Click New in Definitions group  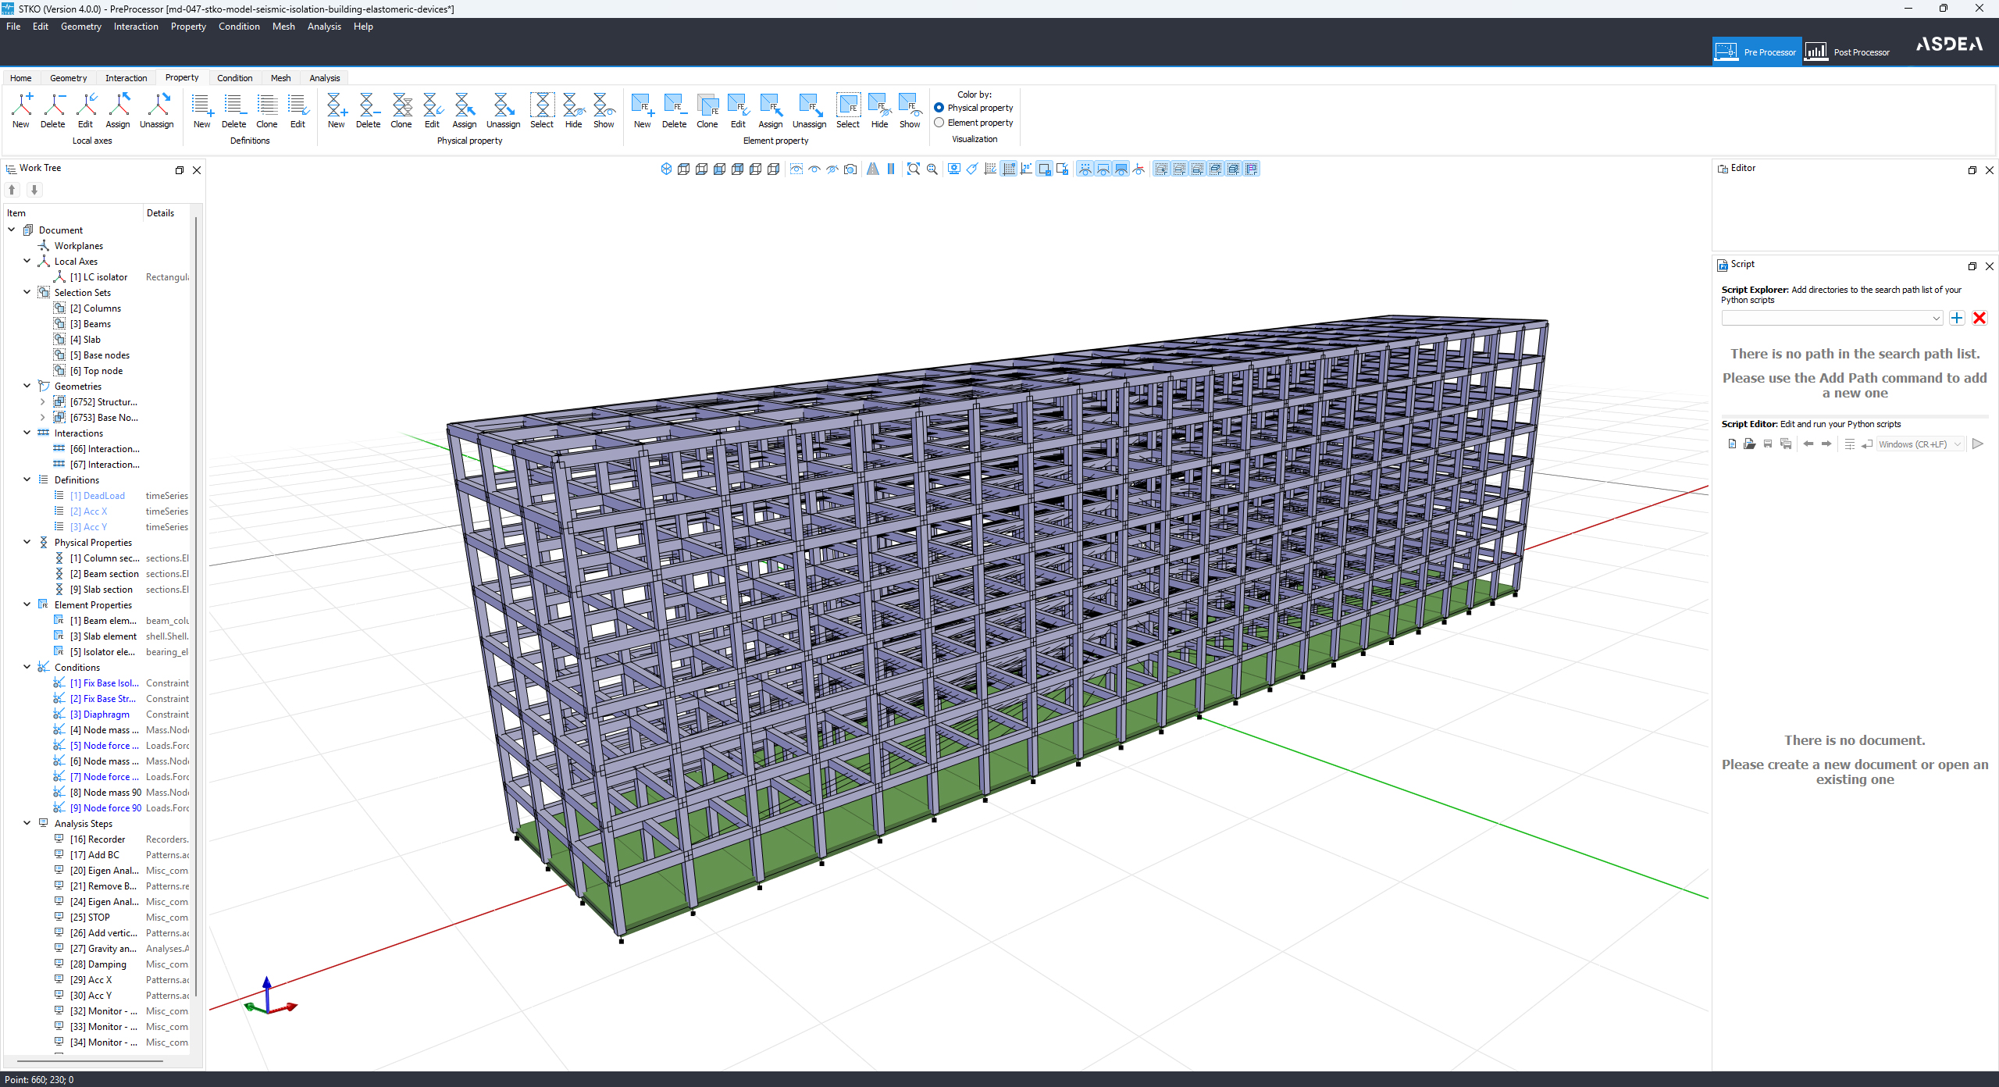pyautogui.click(x=202, y=110)
